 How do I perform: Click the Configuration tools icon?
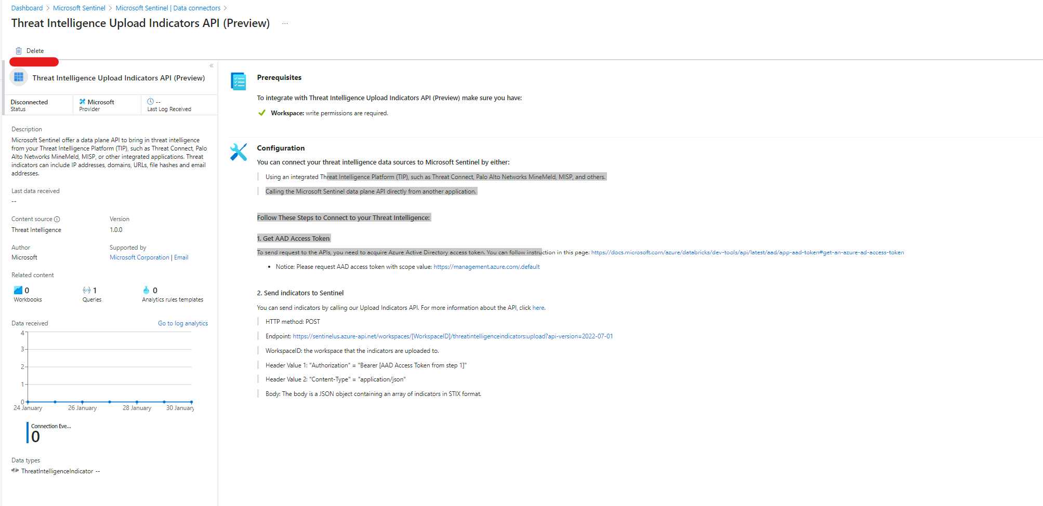pos(239,152)
